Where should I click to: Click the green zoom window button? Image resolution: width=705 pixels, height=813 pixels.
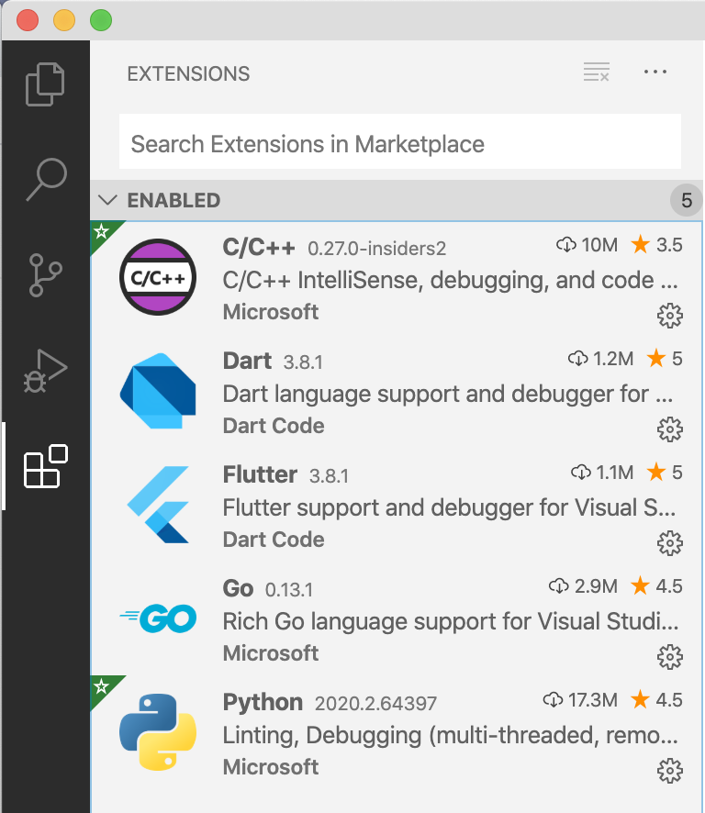click(101, 21)
